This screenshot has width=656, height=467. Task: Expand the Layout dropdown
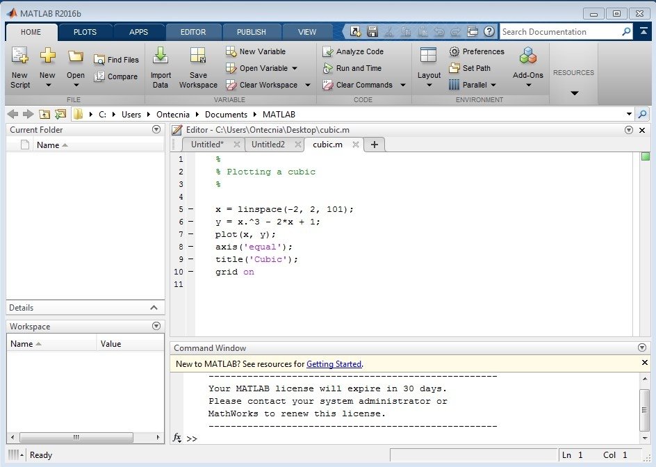pos(429,85)
